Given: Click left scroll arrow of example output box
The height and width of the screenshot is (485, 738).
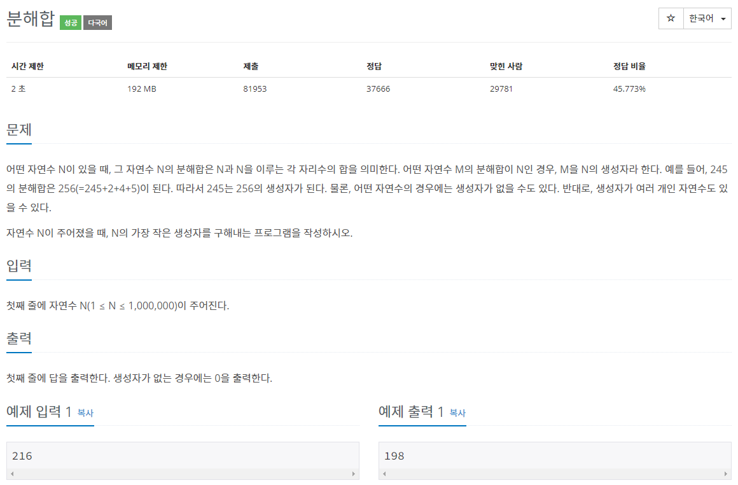Looking at the screenshot, I should tap(384, 474).
